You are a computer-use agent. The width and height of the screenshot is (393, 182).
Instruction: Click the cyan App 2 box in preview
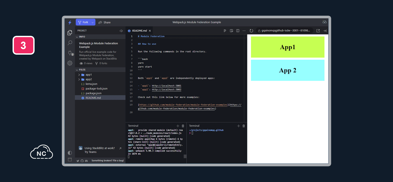tap(288, 70)
